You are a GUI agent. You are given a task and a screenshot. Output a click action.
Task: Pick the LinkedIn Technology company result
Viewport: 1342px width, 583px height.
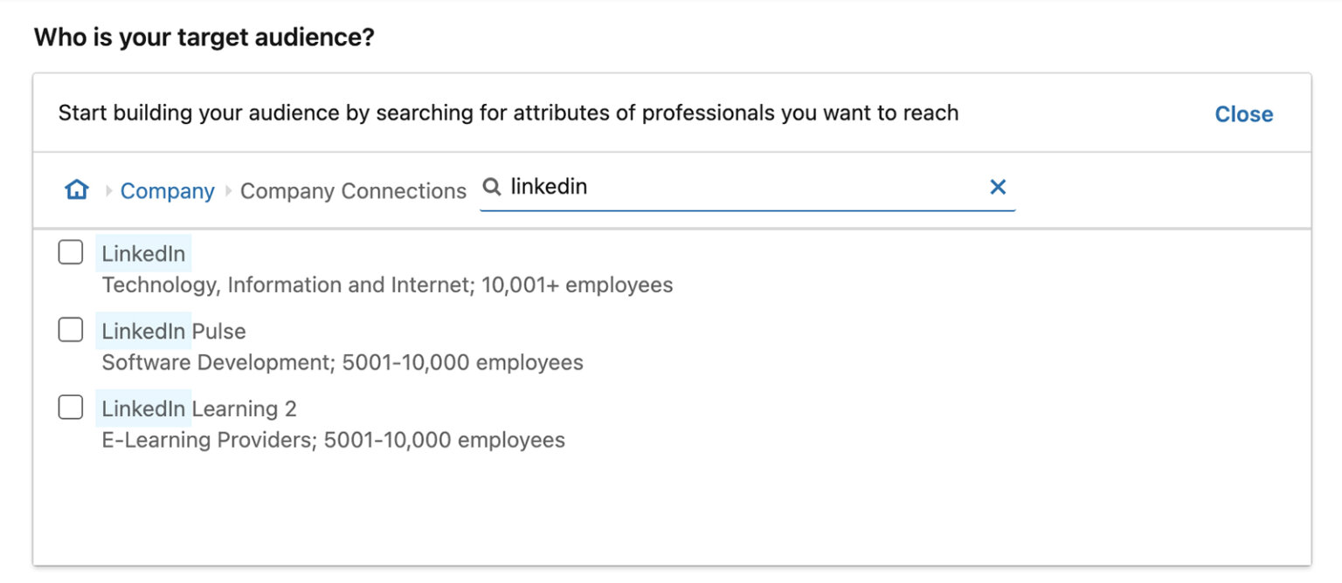point(143,253)
